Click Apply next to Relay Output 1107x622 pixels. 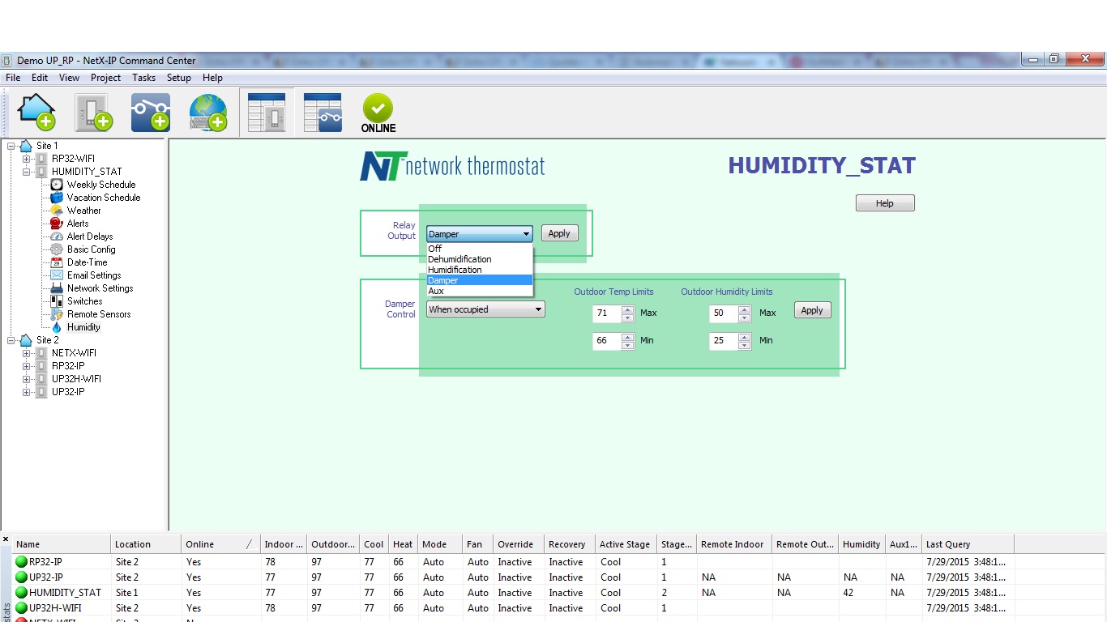tap(559, 233)
